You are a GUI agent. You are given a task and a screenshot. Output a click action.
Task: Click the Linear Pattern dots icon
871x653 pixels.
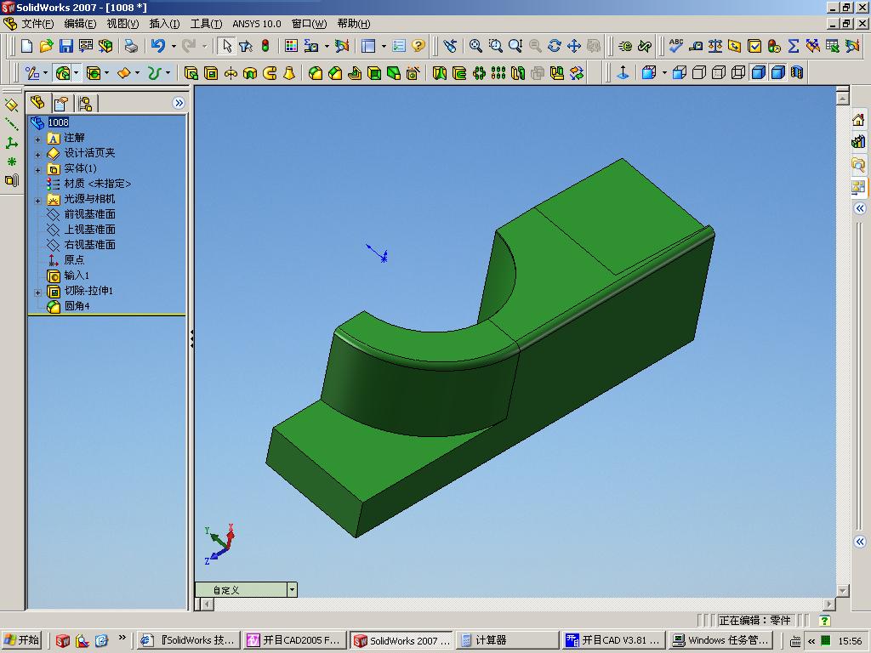pos(498,73)
